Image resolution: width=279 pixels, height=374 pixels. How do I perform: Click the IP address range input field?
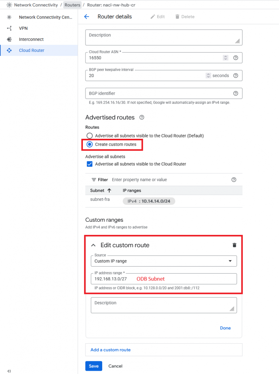tap(164, 279)
